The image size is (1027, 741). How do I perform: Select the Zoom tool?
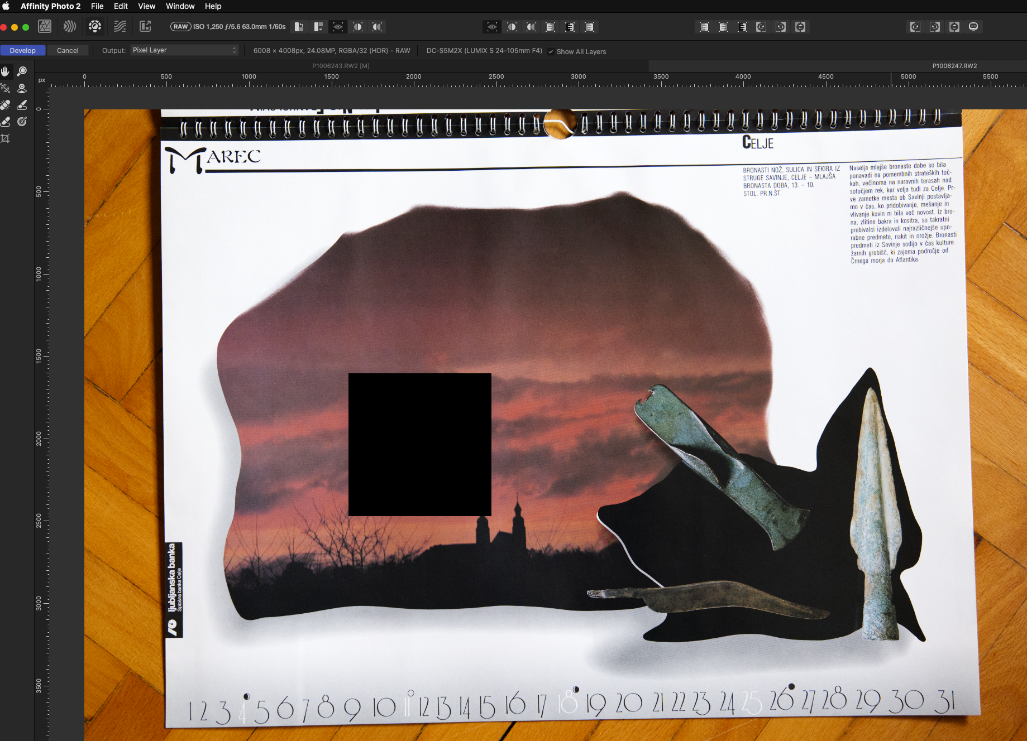(22, 71)
